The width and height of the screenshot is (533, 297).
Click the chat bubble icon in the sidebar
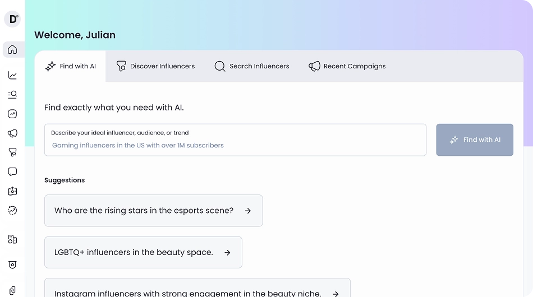[12, 171]
